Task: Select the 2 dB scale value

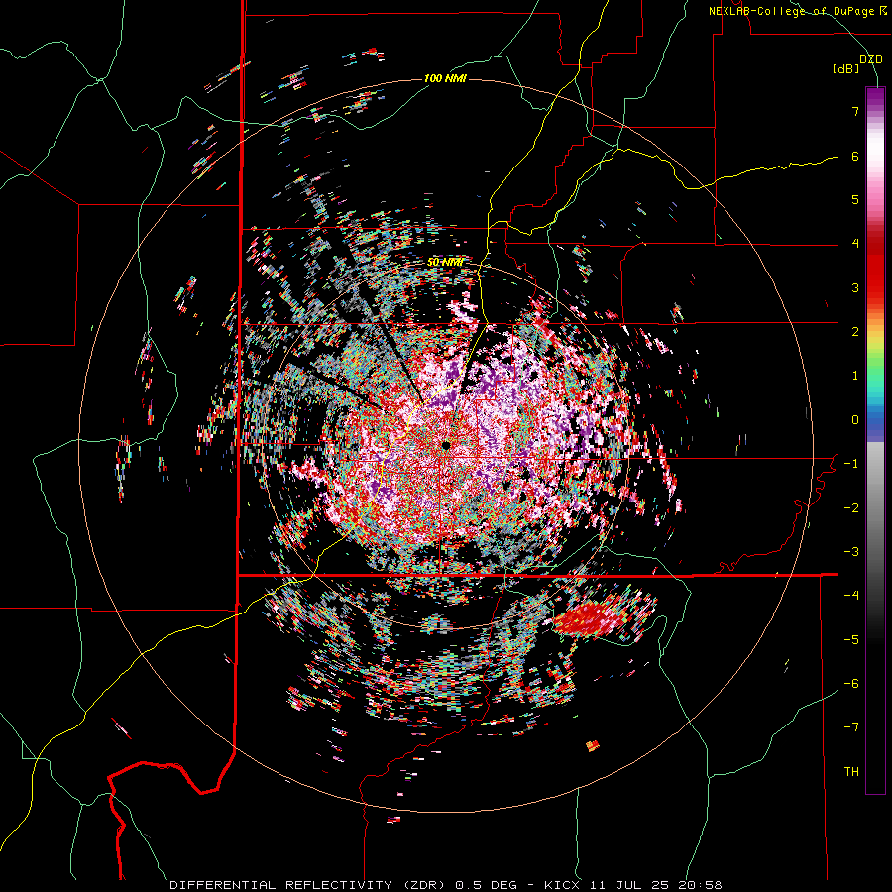Action: (855, 332)
